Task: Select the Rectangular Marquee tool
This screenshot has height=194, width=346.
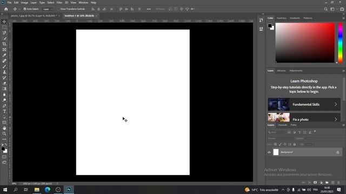Action: pos(4,27)
